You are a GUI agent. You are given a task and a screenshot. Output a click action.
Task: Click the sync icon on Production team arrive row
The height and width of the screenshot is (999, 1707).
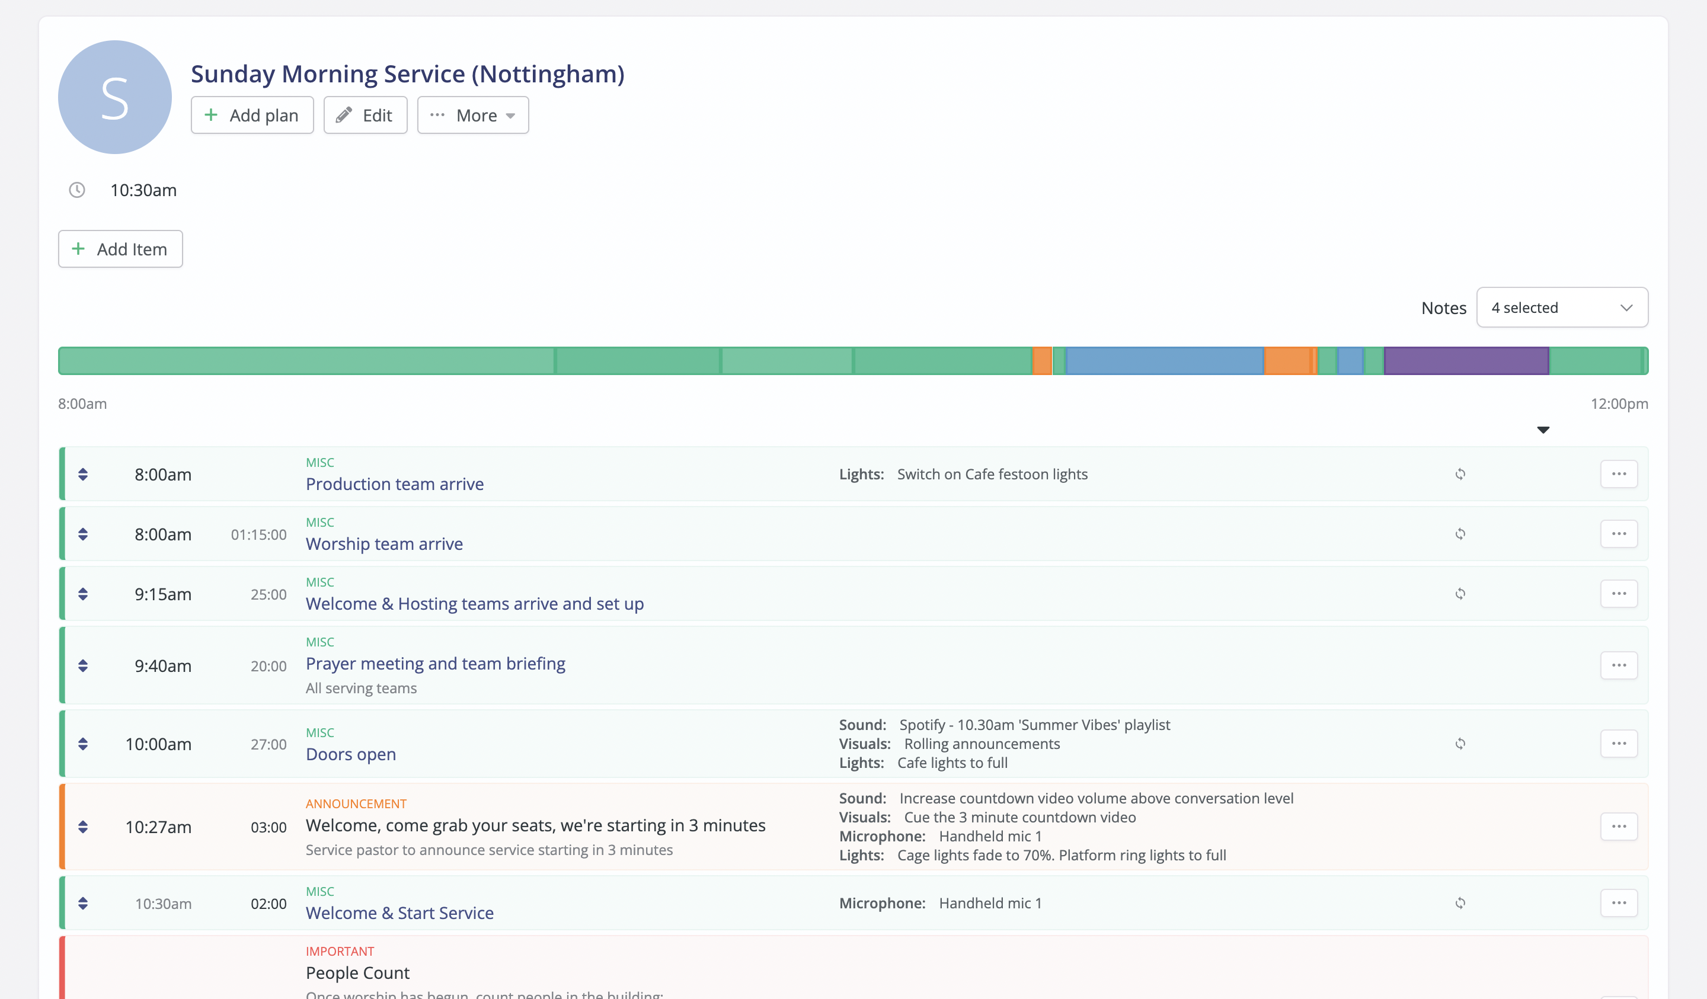1460,474
